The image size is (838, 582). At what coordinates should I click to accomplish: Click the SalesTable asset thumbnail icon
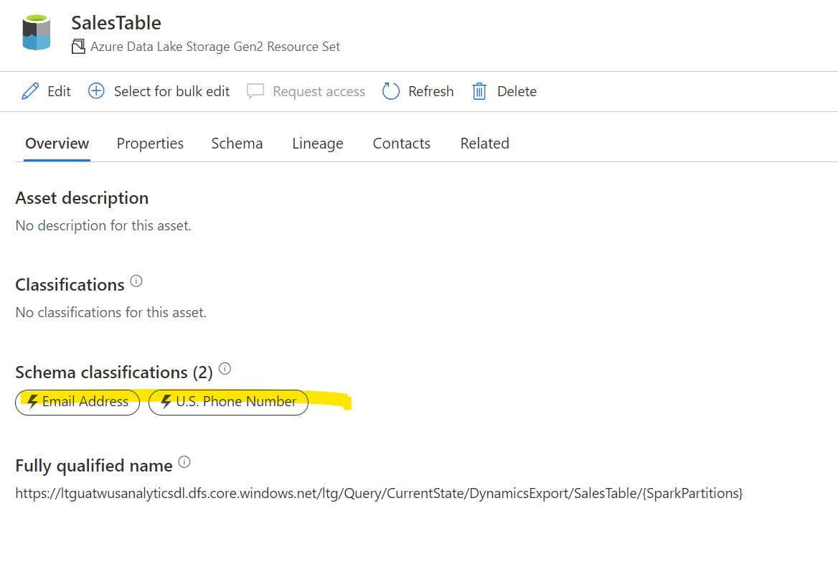(x=36, y=32)
